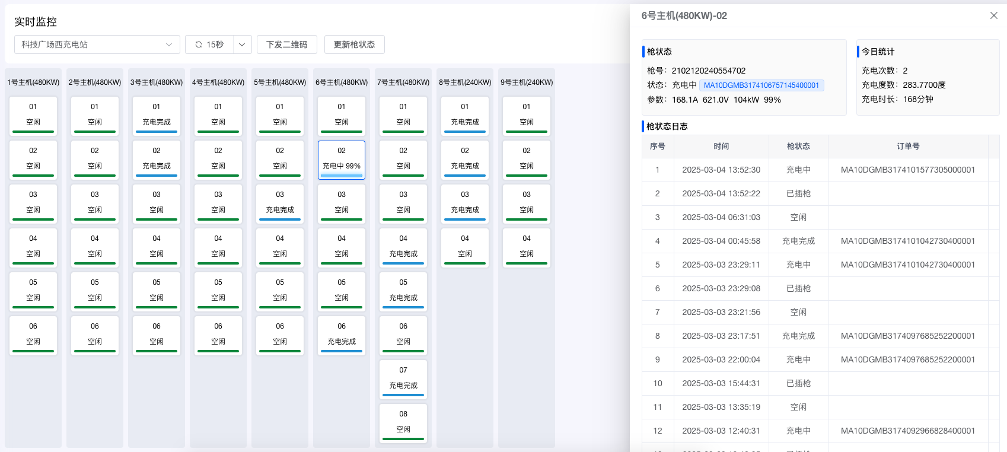The width and height of the screenshot is (1007, 452).
Task: Open the 15秒 refresh interval dropdown arrow
Action: [x=242, y=44]
